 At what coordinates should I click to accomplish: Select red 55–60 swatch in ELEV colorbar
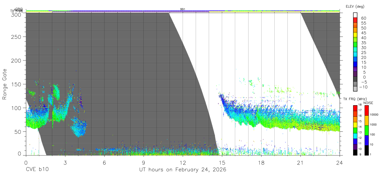356,20
